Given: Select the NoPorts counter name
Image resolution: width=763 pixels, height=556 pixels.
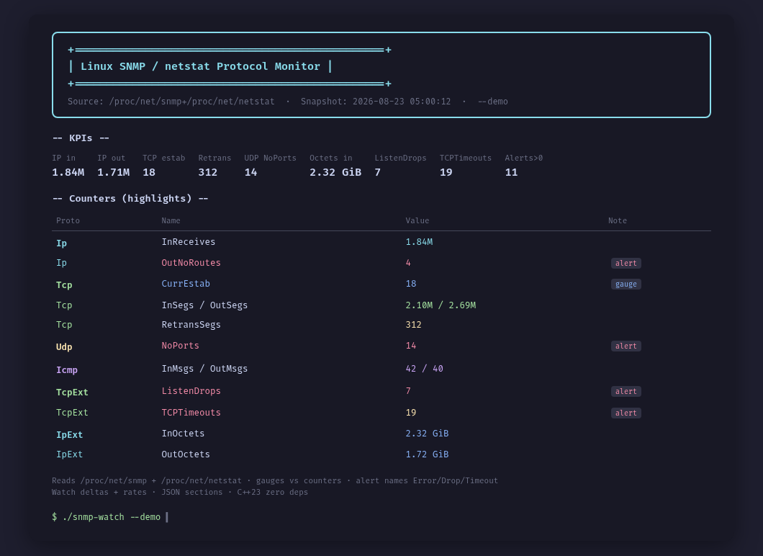Looking at the screenshot, I should click(x=180, y=346).
